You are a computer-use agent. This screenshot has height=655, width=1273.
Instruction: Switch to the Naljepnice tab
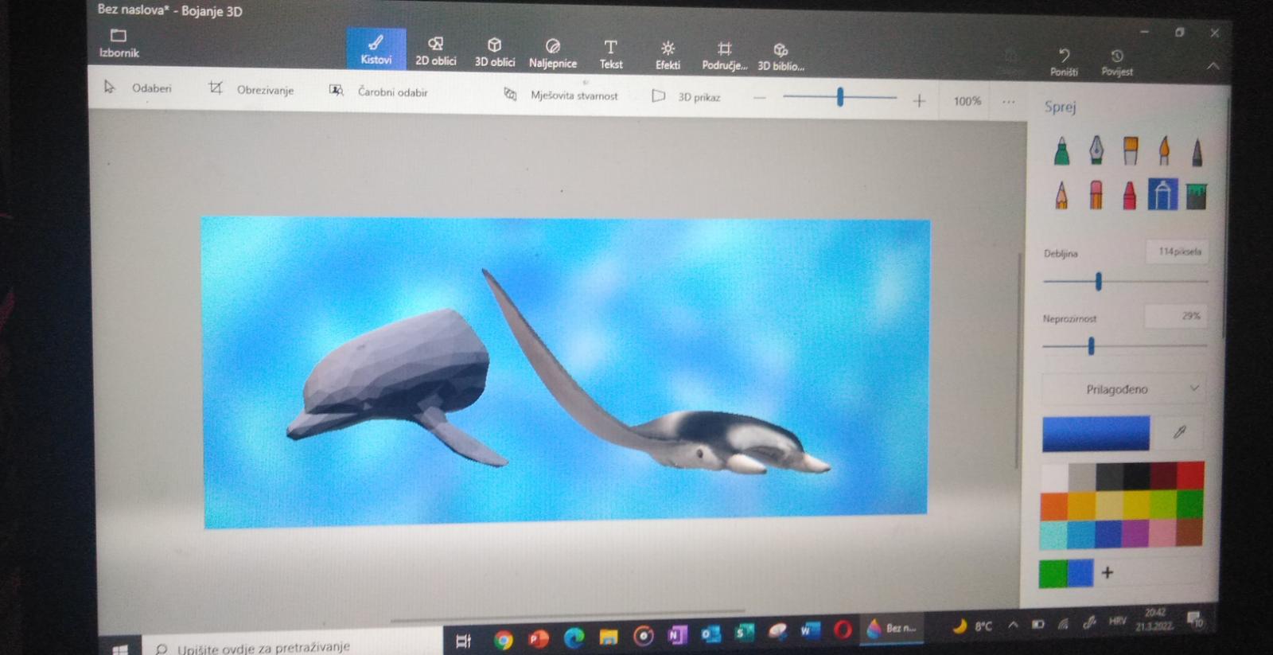point(553,53)
